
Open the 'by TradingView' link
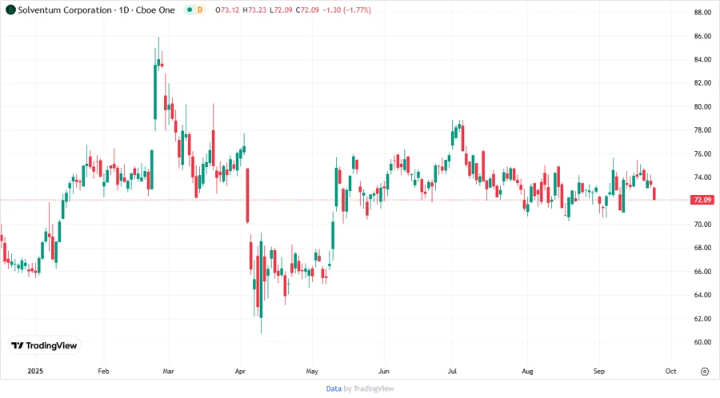369,388
